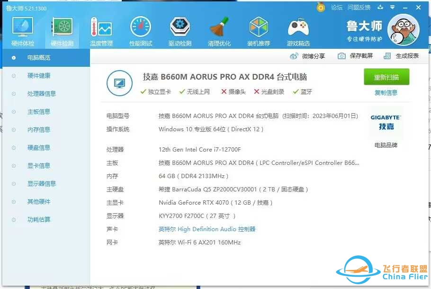Click the green 重新扫描 rescan button

386,77
